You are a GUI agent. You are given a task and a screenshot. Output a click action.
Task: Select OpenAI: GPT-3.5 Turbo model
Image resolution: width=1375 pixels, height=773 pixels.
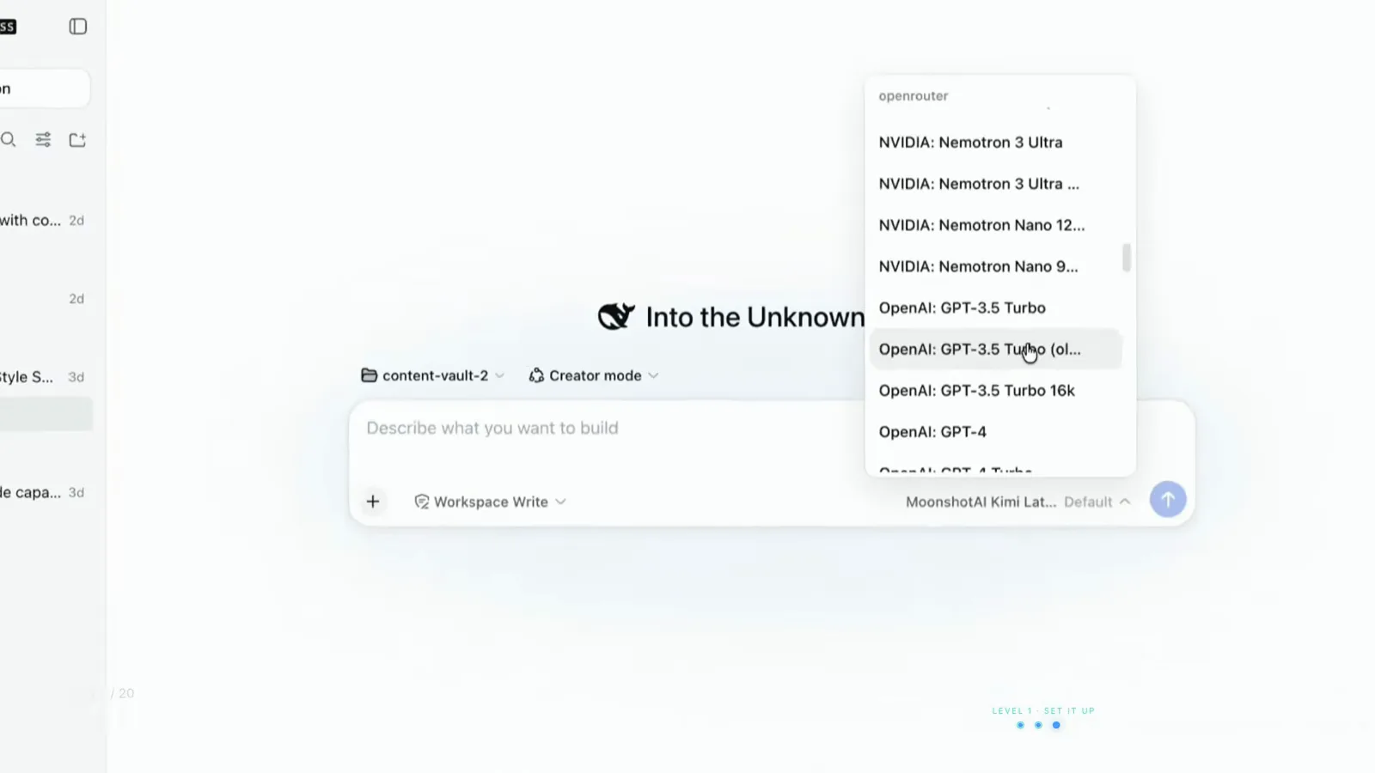(x=996, y=307)
